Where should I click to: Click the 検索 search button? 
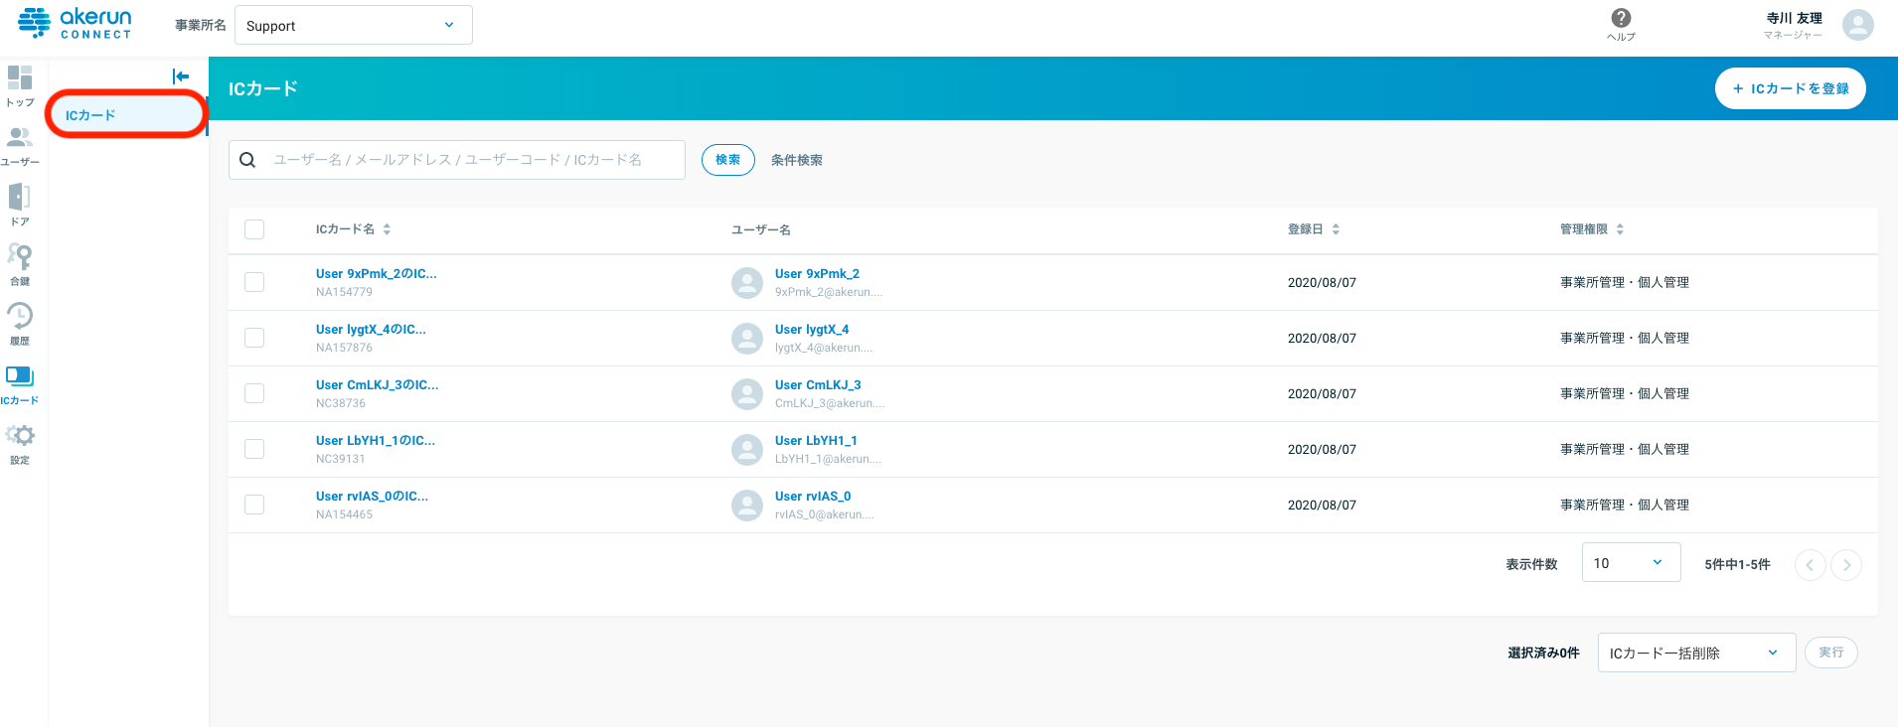pyautogui.click(x=727, y=160)
